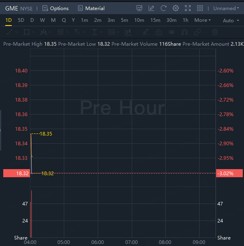This screenshot has width=244, height=246.
Task: Open the multi-chart grid layout
Action: (200, 8)
